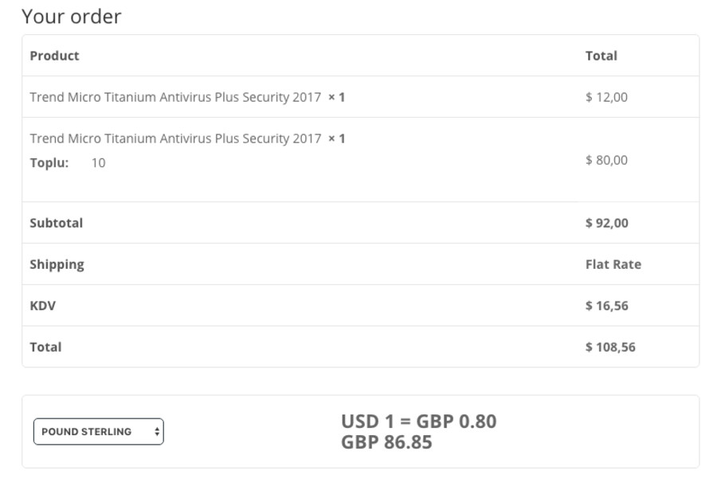The width and height of the screenshot is (717, 490).
Task: Click the Toplu value 10
Action: click(98, 163)
